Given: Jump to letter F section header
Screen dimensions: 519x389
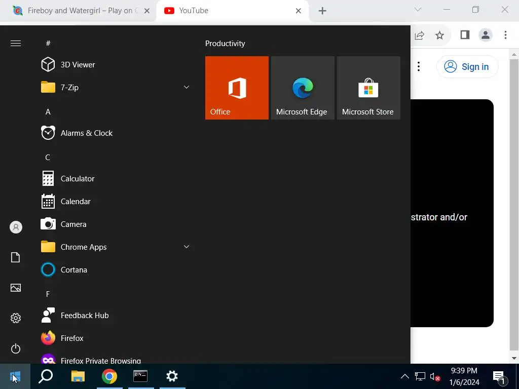Looking at the screenshot, I should pyautogui.click(x=48, y=294).
